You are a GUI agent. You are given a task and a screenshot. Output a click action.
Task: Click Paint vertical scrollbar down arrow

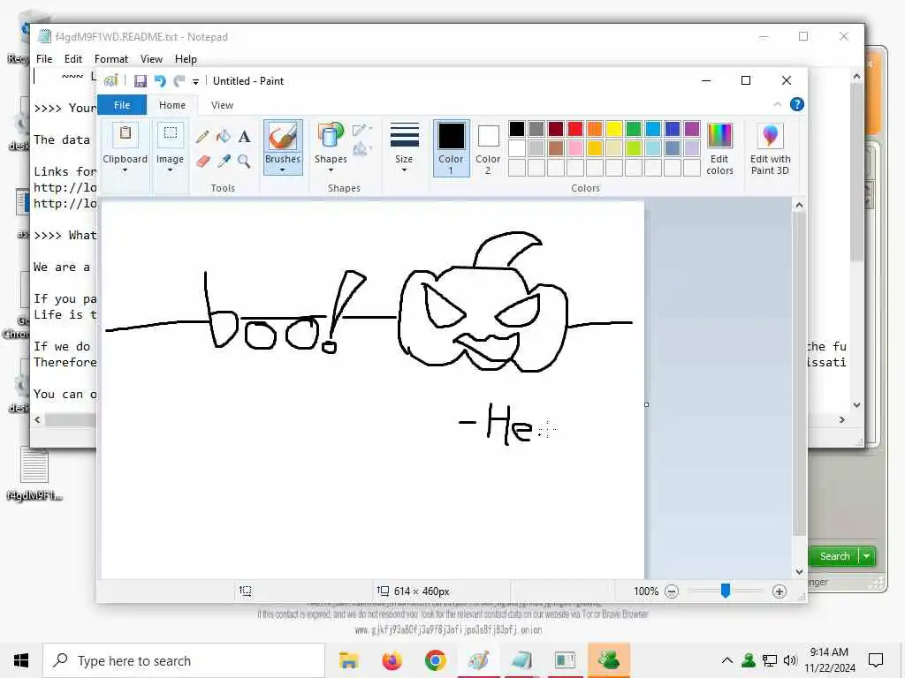point(799,572)
